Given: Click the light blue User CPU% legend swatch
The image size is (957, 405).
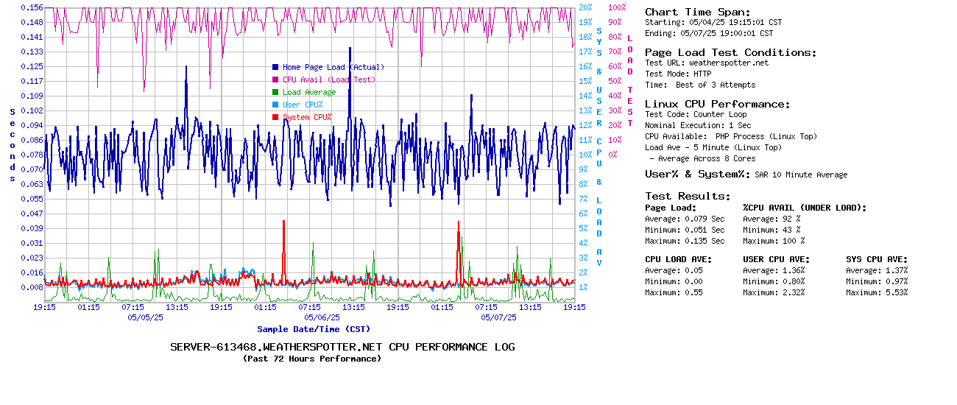Looking at the screenshot, I should point(275,105).
